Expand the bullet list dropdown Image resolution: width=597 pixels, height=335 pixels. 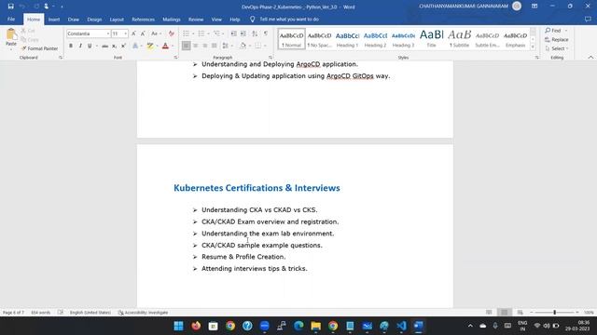pyautogui.click(x=193, y=33)
